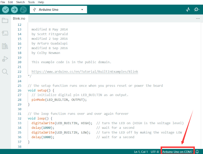Open the Help menu

41,2
